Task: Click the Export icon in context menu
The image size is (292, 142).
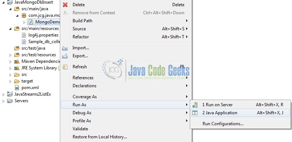Action: coord(65,56)
